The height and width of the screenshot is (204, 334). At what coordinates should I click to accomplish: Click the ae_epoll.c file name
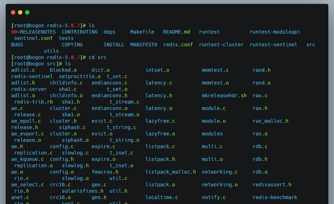(x=26, y=121)
